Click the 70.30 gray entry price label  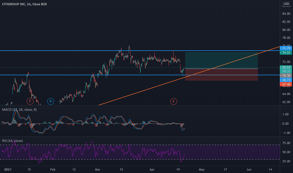pyautogui.click(x=286, y=75)
